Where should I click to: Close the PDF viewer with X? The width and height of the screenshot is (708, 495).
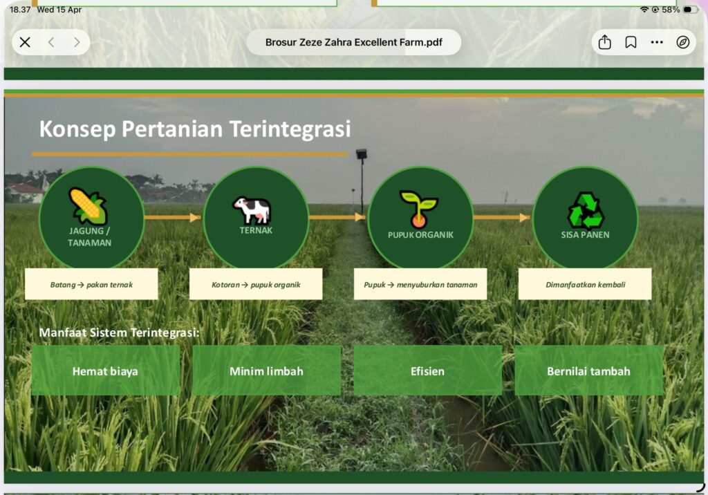[x=25, y=42]
